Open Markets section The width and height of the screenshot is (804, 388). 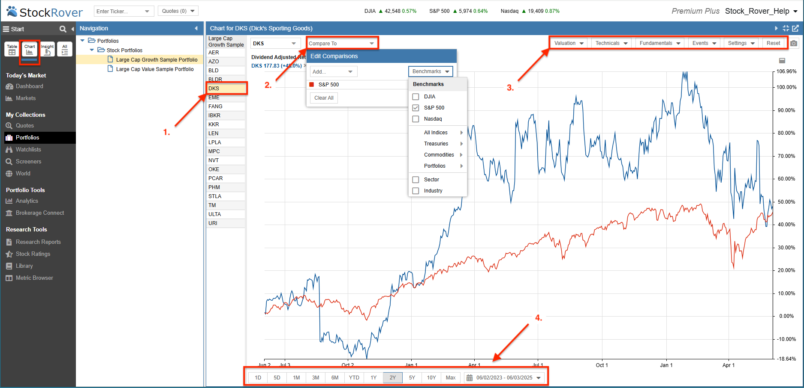click(21, 98)
